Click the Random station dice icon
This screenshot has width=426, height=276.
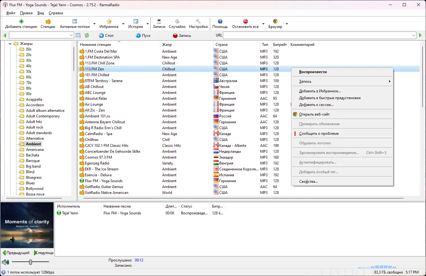pos(177,21)
